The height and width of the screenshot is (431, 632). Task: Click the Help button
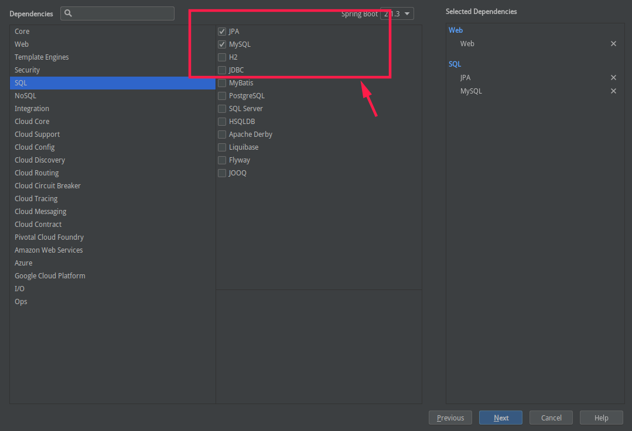(601, 418)
